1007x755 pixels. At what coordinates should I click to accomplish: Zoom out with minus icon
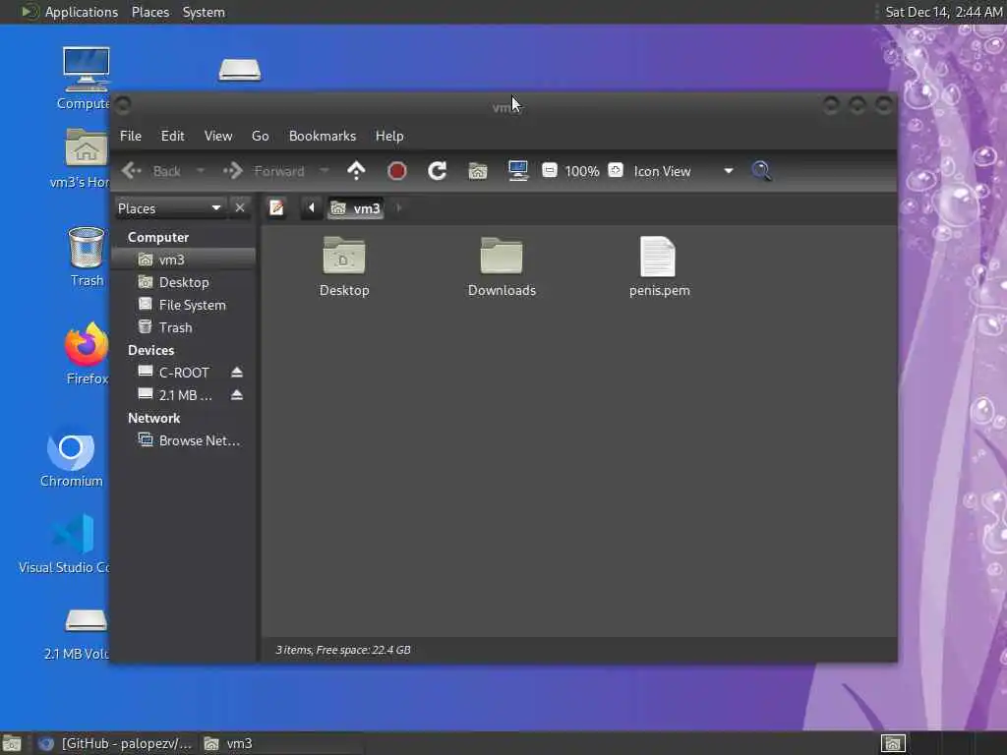549,170
